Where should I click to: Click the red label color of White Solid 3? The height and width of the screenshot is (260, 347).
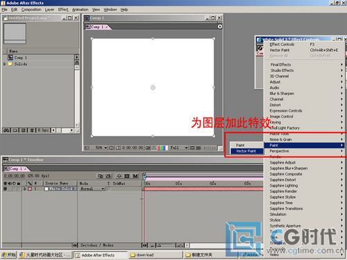(x=30, y=189)
